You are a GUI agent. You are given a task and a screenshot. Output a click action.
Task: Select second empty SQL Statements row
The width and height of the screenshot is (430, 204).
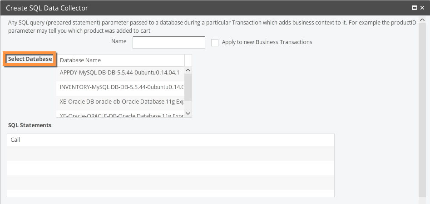pyautogui.click(x=171, y=168)
